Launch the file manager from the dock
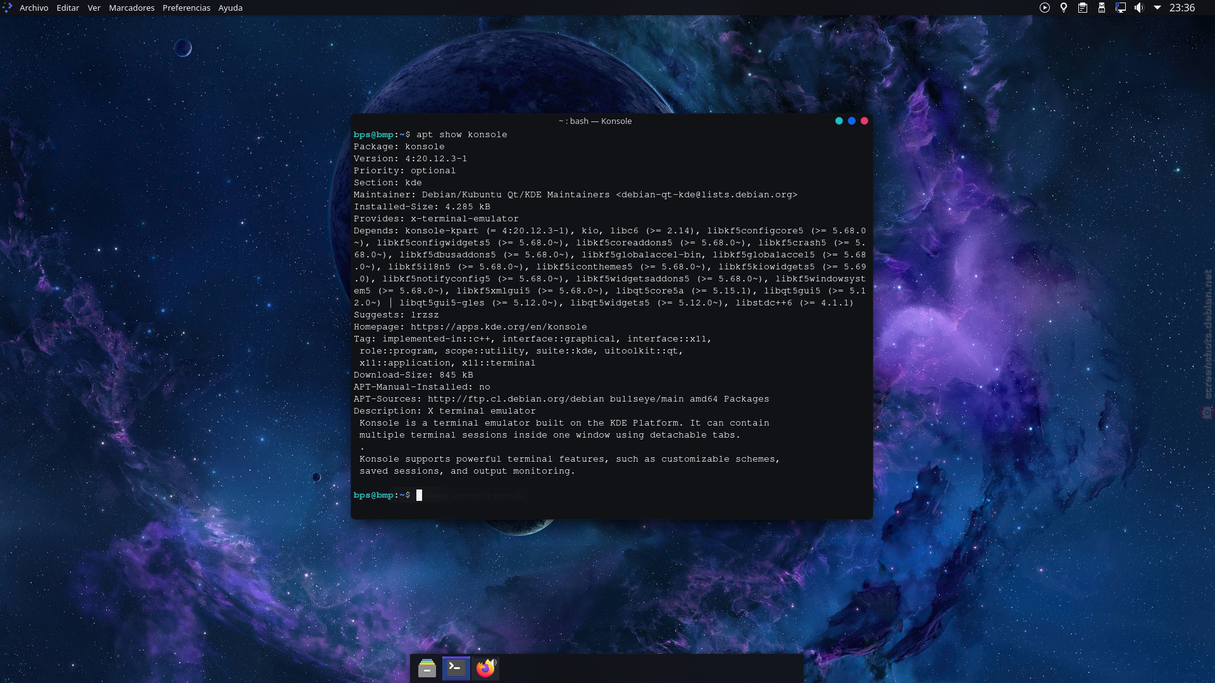The width and height of the screenshot is (1215, 683). click(x=427, y=668)
